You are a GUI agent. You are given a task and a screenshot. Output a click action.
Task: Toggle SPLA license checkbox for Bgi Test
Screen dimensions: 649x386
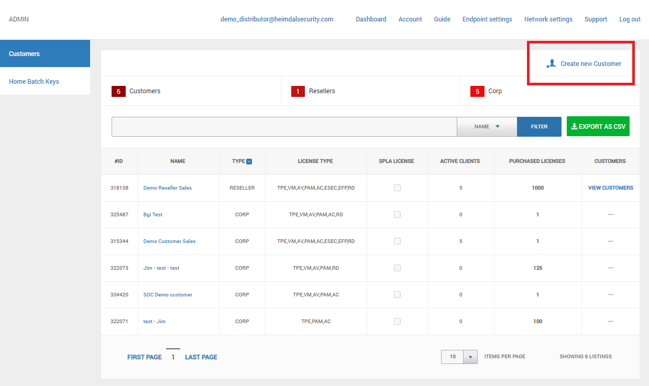[x=397, y=214]
